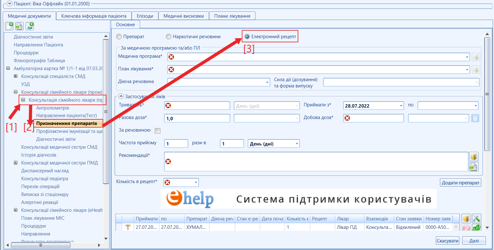Tick the За речовиною checkbox
Image resolution: width=494 pixels, height=250 pixels.
158,131
